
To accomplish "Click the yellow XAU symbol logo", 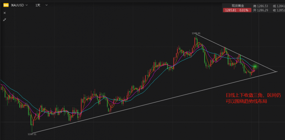I will coord(6,5).
